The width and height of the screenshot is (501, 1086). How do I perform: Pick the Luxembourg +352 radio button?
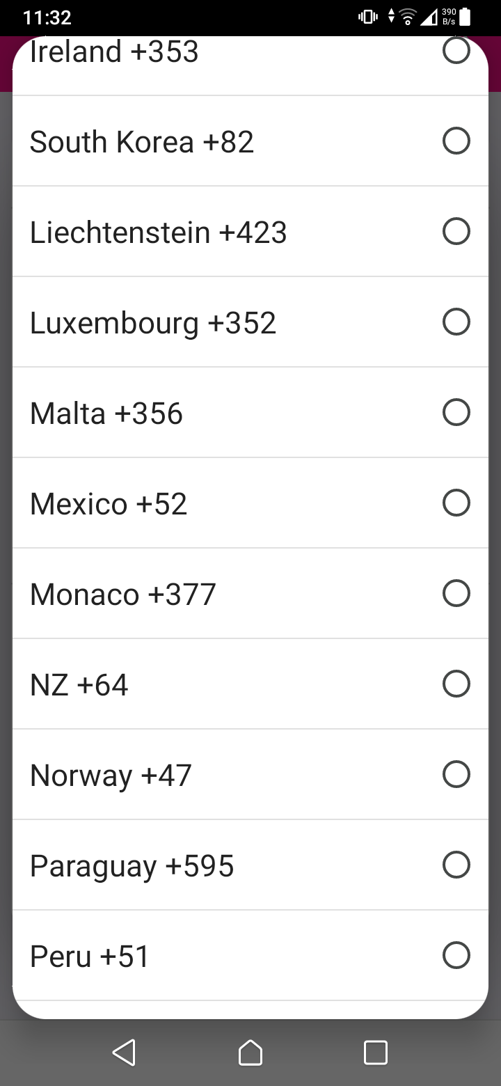point(456,322)
